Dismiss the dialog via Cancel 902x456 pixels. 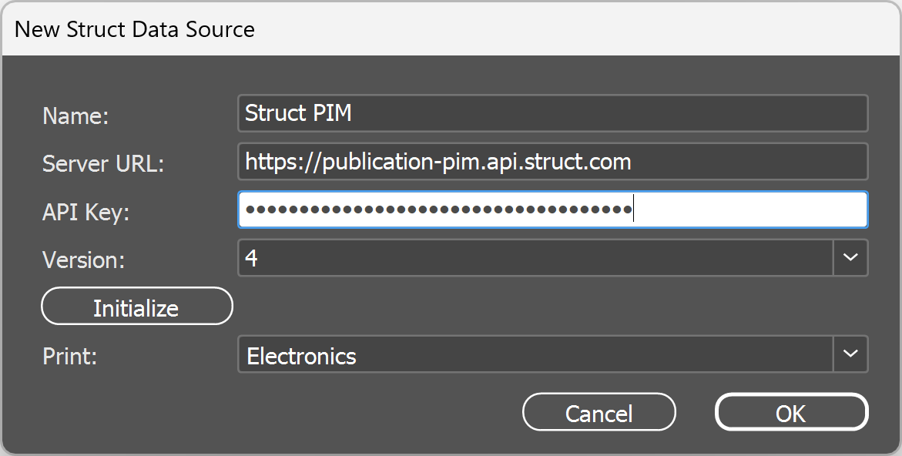tap(599, 412)
